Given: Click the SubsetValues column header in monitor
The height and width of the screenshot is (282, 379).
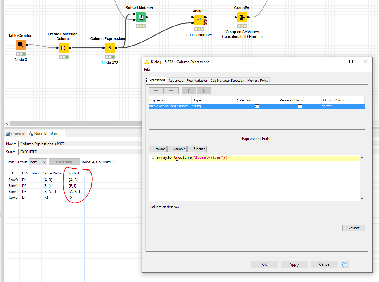Looking at the screenshot, I should [54, 173].
